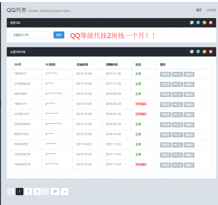This screenshot has width=218, height=205.
Task: Click 删除 for QQ 767074707
Action: 189,145
